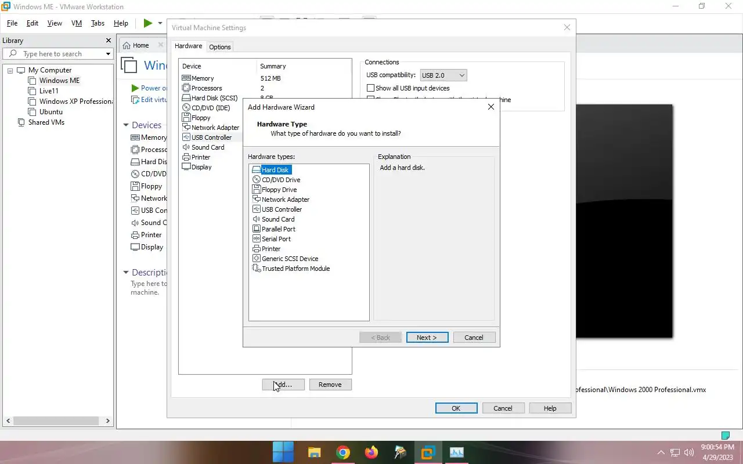Click VMware Workstation taskbar icon
The height and width of the screenshot is (464, 743).
[x=428, y=452]
